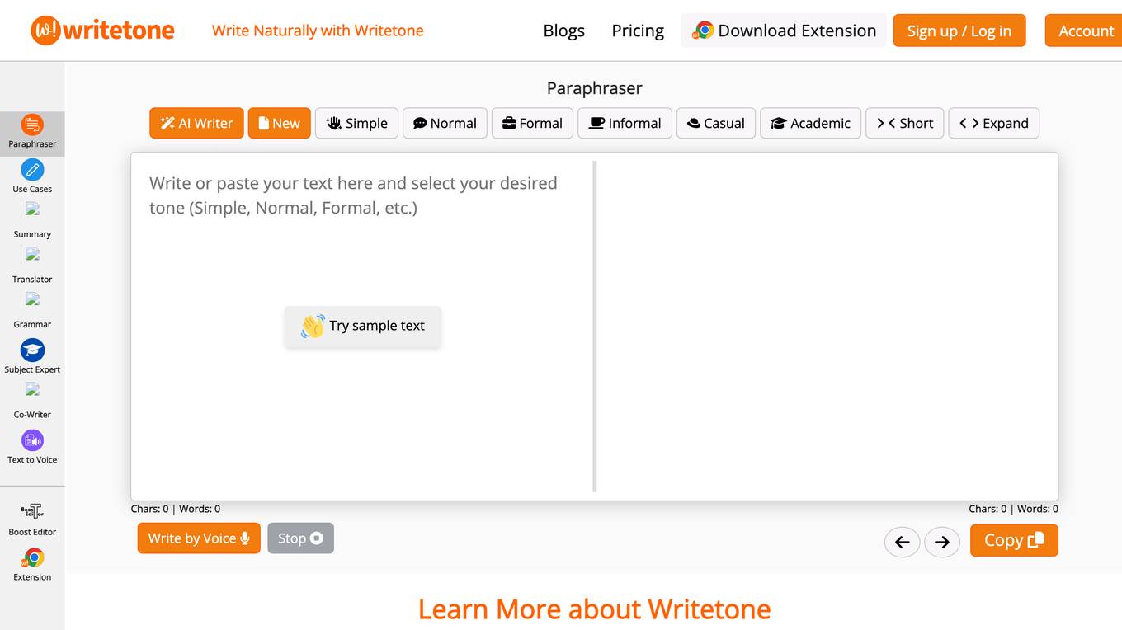Start a New document

pyautogui.click(x=280, y=123)
